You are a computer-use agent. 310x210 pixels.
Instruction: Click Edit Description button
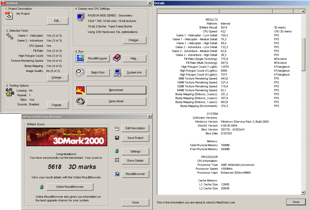pos(135,128)
